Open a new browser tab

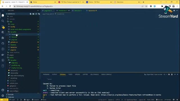click(x=143, y=2)
